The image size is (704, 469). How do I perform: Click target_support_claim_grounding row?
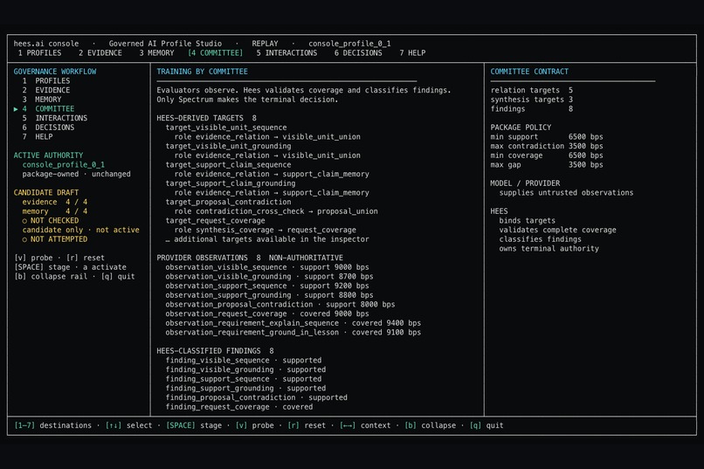click(231, 183)
